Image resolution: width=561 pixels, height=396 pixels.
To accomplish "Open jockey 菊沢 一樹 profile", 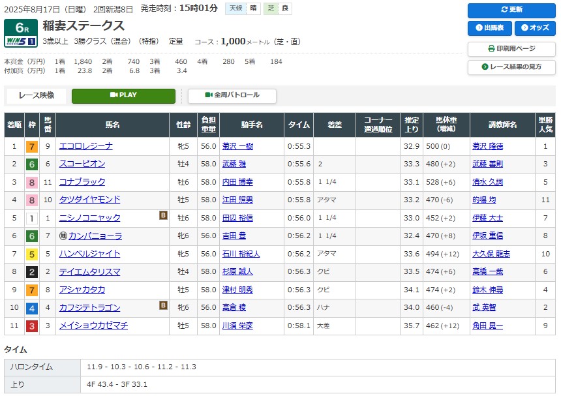I will click(x=237, y=146).
